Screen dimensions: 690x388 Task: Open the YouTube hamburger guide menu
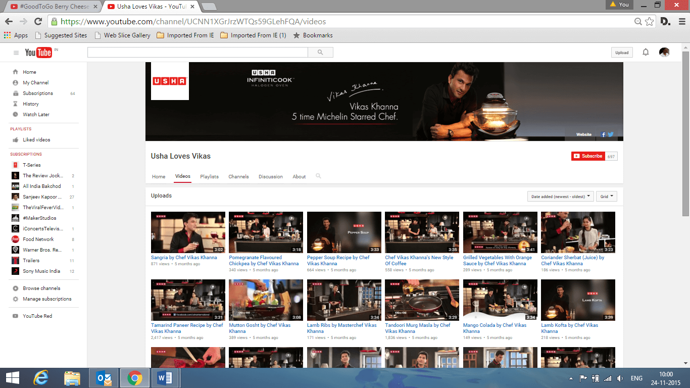tap(16, 53)
